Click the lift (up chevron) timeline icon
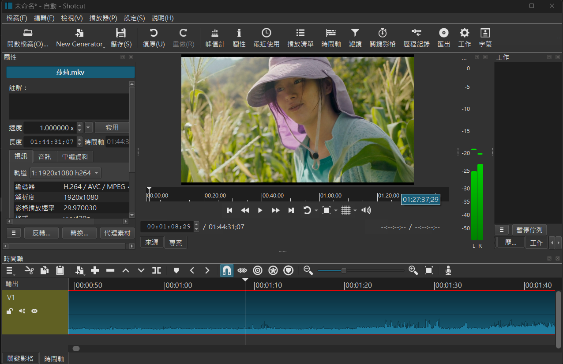This screenshot has width=563, height=364. click(126, 270)
